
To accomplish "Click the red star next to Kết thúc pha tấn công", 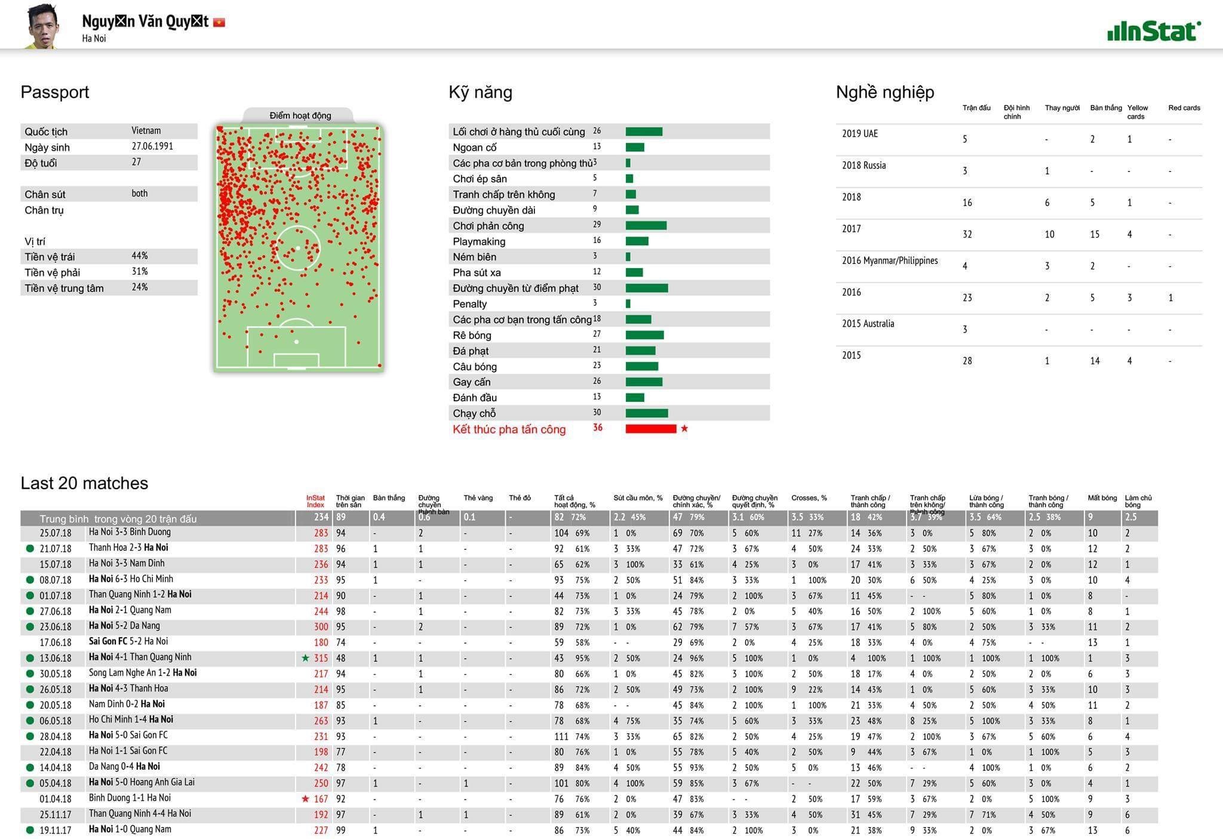I will 684,429.
